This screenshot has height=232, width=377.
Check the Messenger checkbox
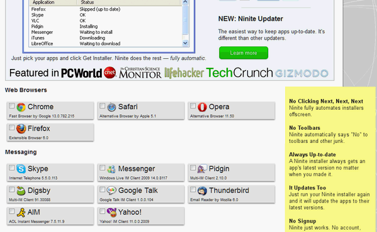coord(102,168)
